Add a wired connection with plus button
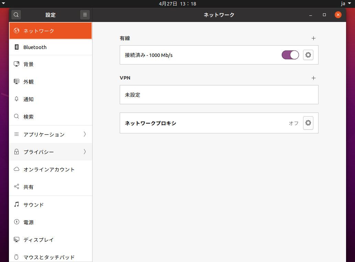355x262 pixels. tap(314, 38)
